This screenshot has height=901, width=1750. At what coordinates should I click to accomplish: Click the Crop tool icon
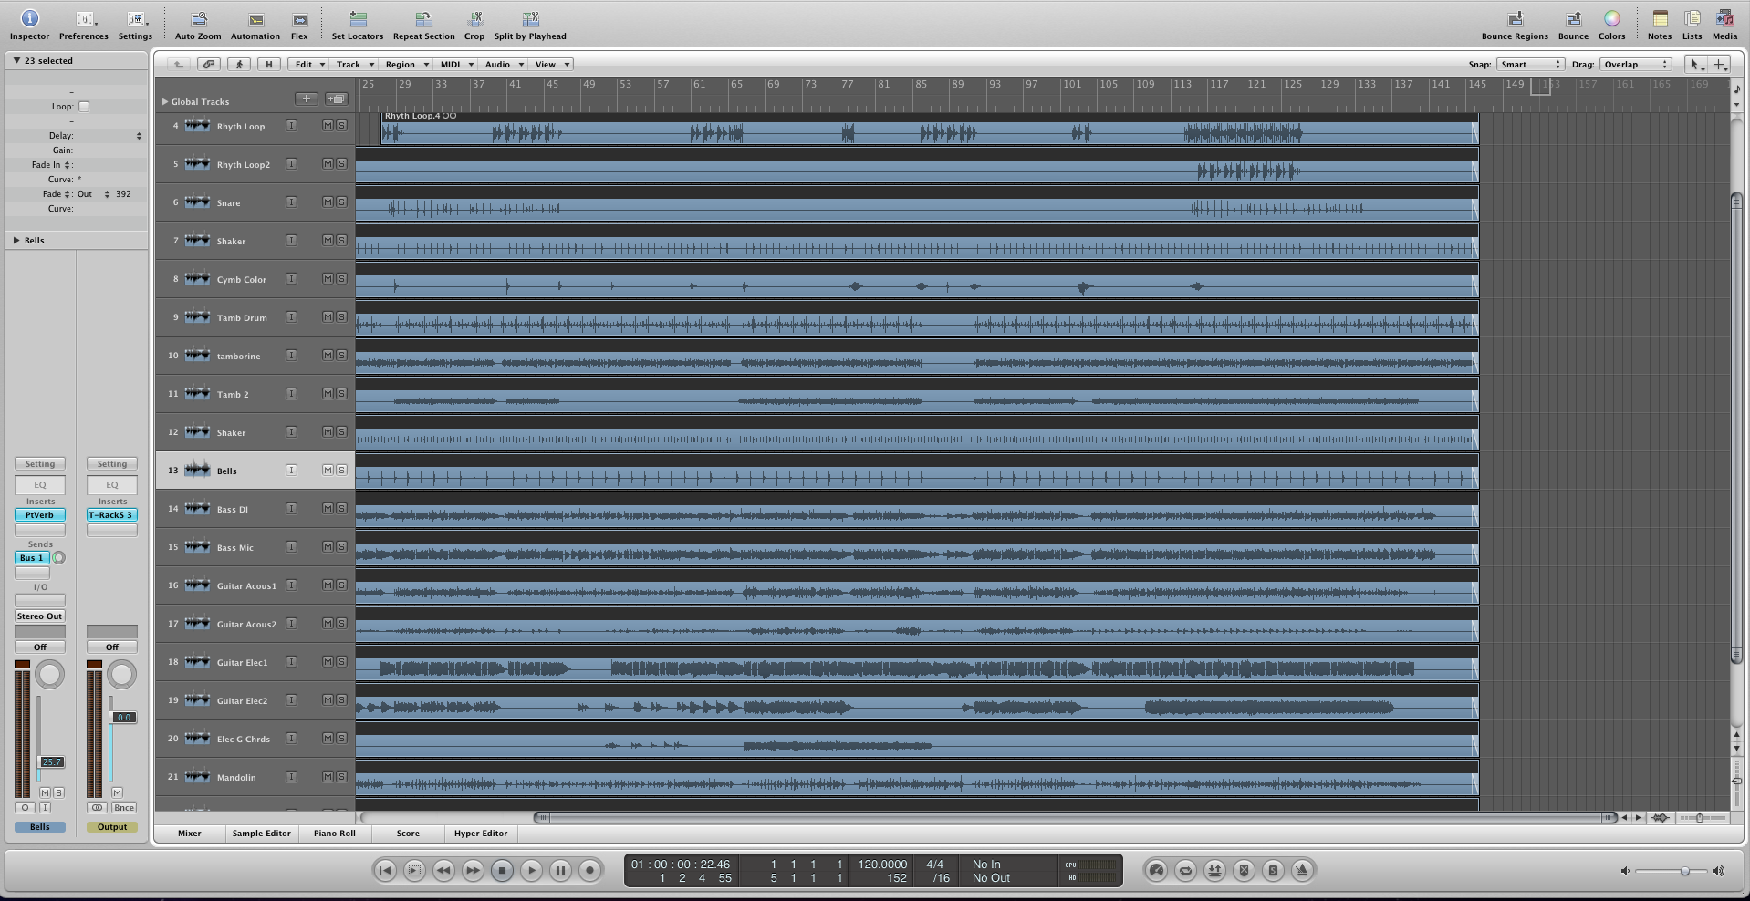(x=474, y=25)
